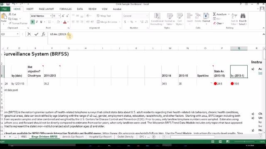This screenshot has height=149, width=266.
Task: Click the Borders icon in the Font group
Action: coord(49,22)
